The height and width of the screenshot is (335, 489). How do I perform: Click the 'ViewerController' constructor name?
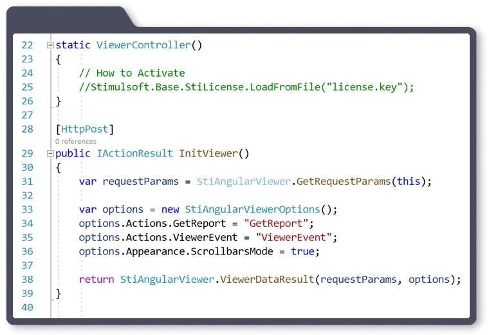[x=143, y=45]
